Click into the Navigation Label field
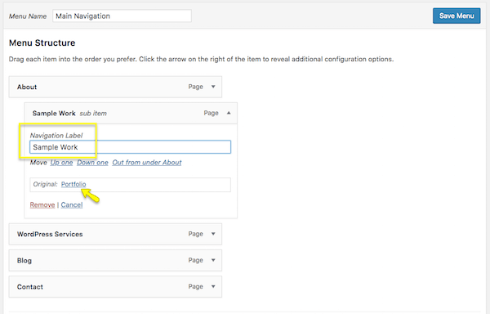This screenshot has width=490, height=314. click(131, 147)
